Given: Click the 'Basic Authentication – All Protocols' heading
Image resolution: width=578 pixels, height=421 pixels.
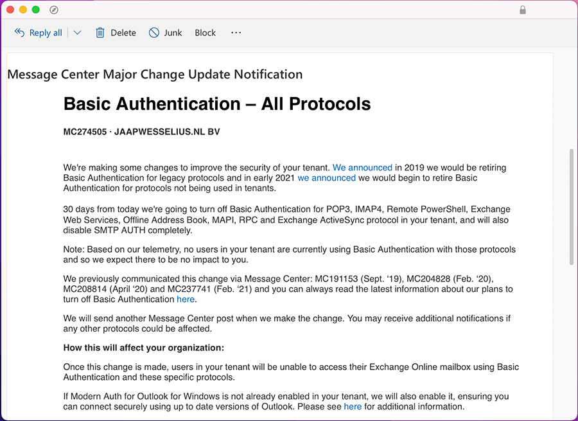Looking at the screenshot, I should (x=217, y=103).
